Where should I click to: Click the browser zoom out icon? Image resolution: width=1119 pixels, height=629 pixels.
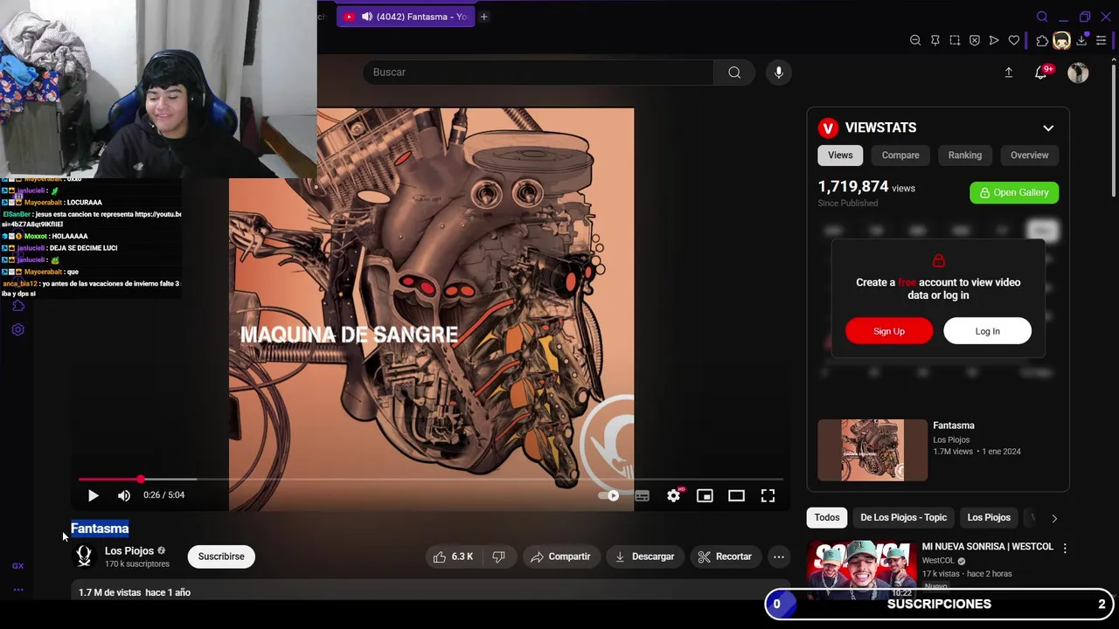(x=915, y=40)
